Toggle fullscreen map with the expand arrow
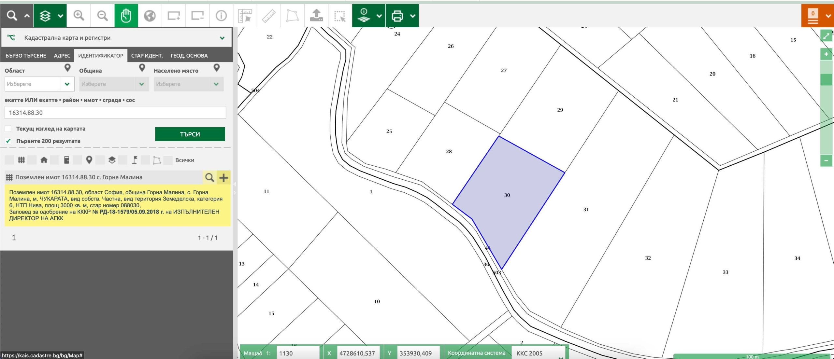 (x=826, y=35)
